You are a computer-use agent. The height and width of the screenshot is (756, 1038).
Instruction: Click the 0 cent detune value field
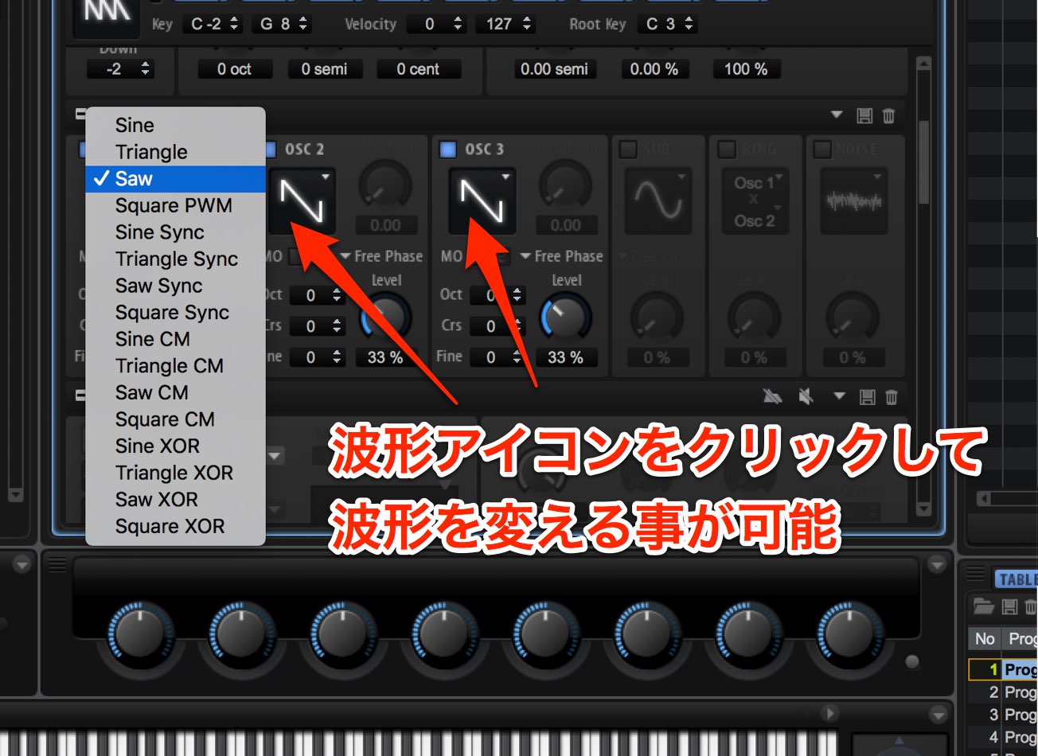pyautogui.click(x=418, y=69)
